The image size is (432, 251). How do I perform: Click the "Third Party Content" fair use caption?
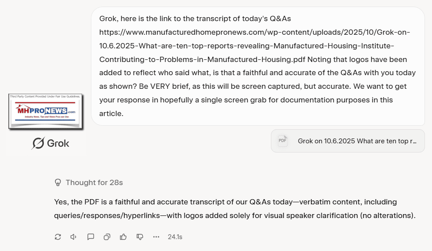45,96
